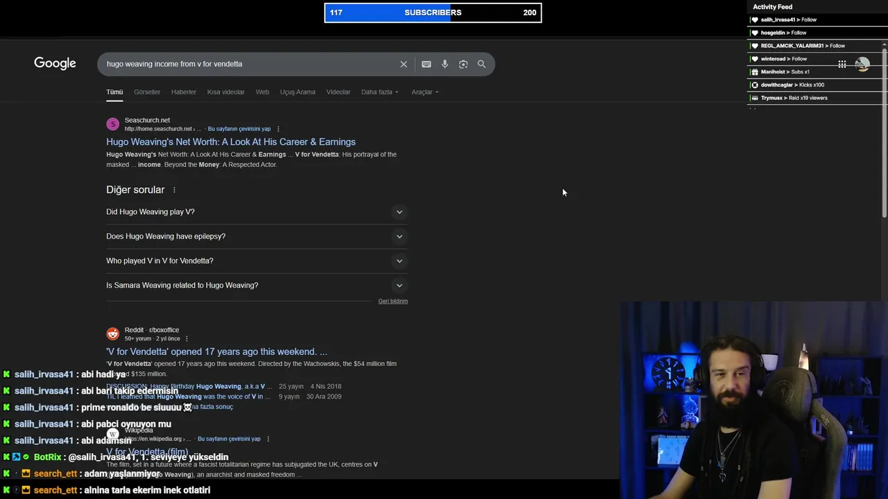Viewport: 888px width, 499px height.
Task: Switch to Haberler tab
Action: coord(184,92)
